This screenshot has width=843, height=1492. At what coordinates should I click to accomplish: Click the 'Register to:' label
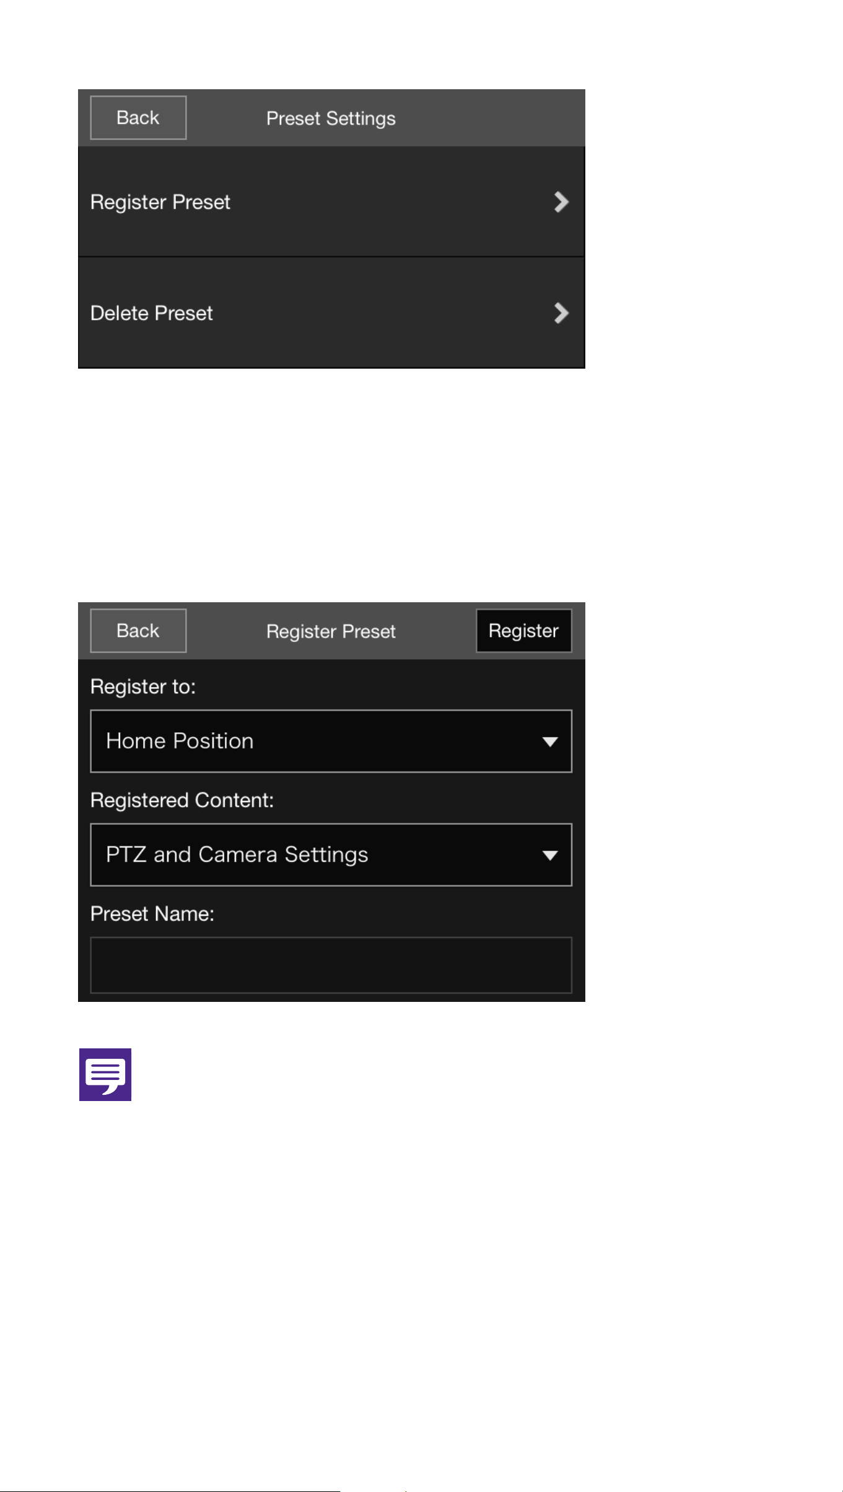[143, 687]
